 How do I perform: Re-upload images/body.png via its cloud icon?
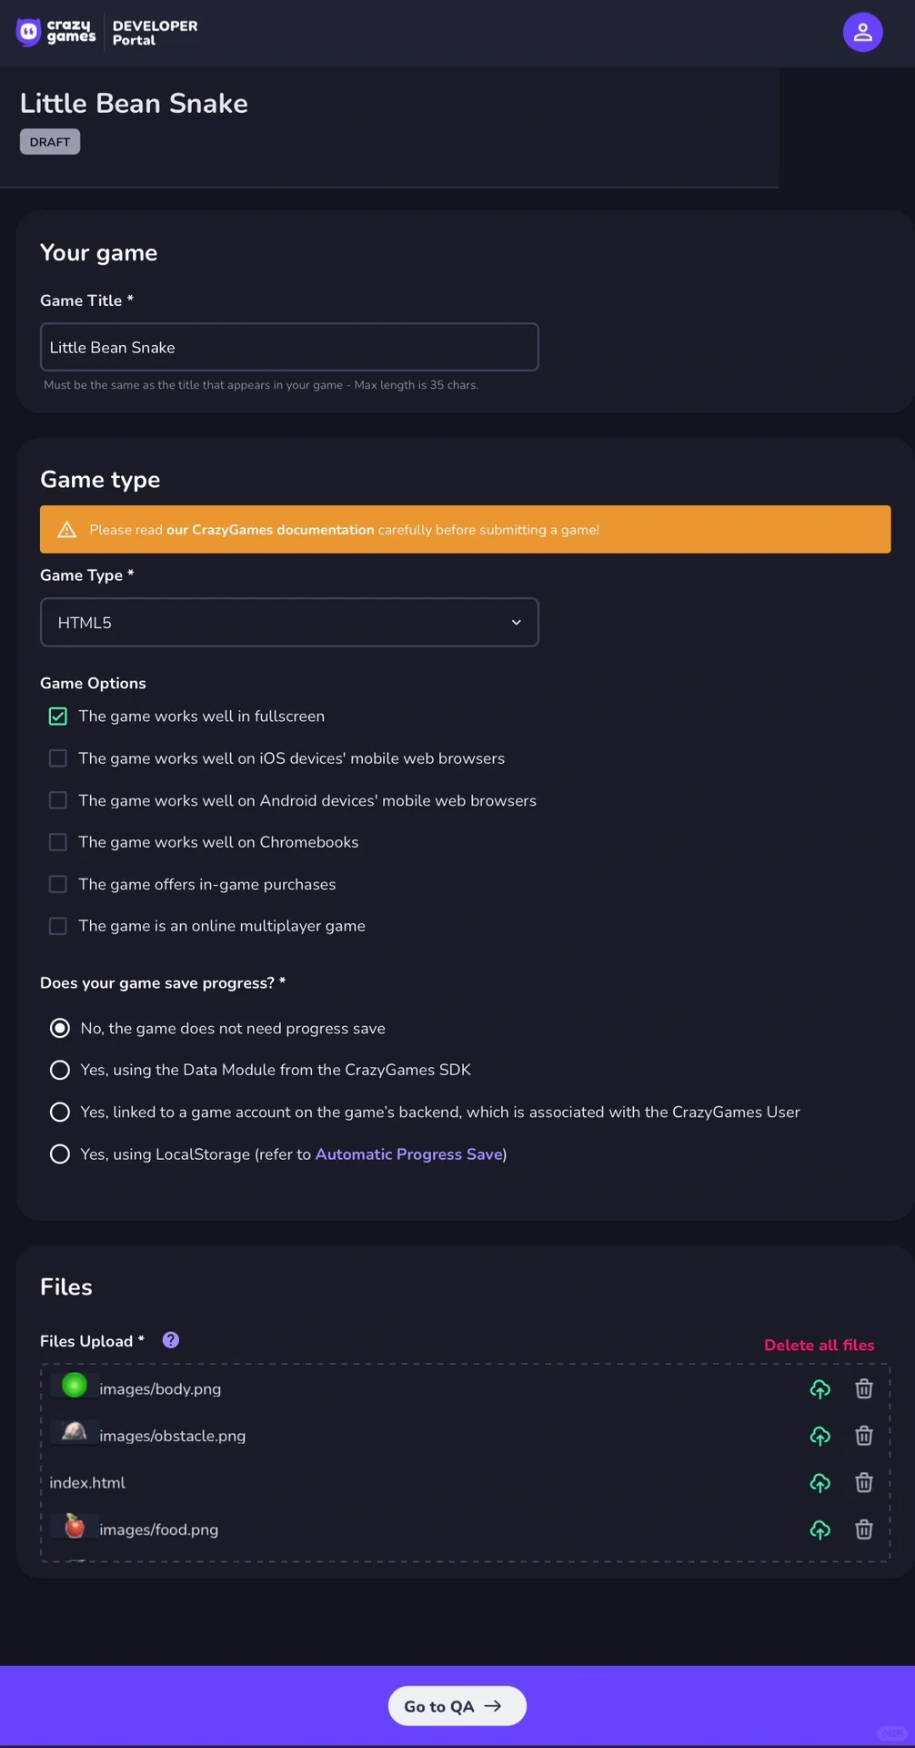tap(819, 1388)
